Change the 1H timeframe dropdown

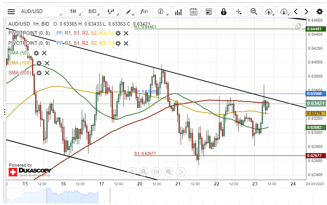[74, 12]
